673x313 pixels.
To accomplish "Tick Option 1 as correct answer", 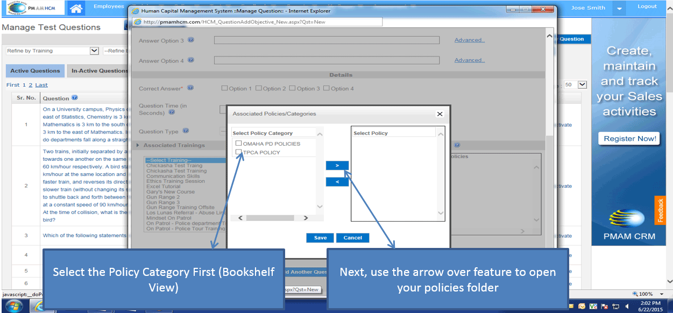I will click(225, 88).
